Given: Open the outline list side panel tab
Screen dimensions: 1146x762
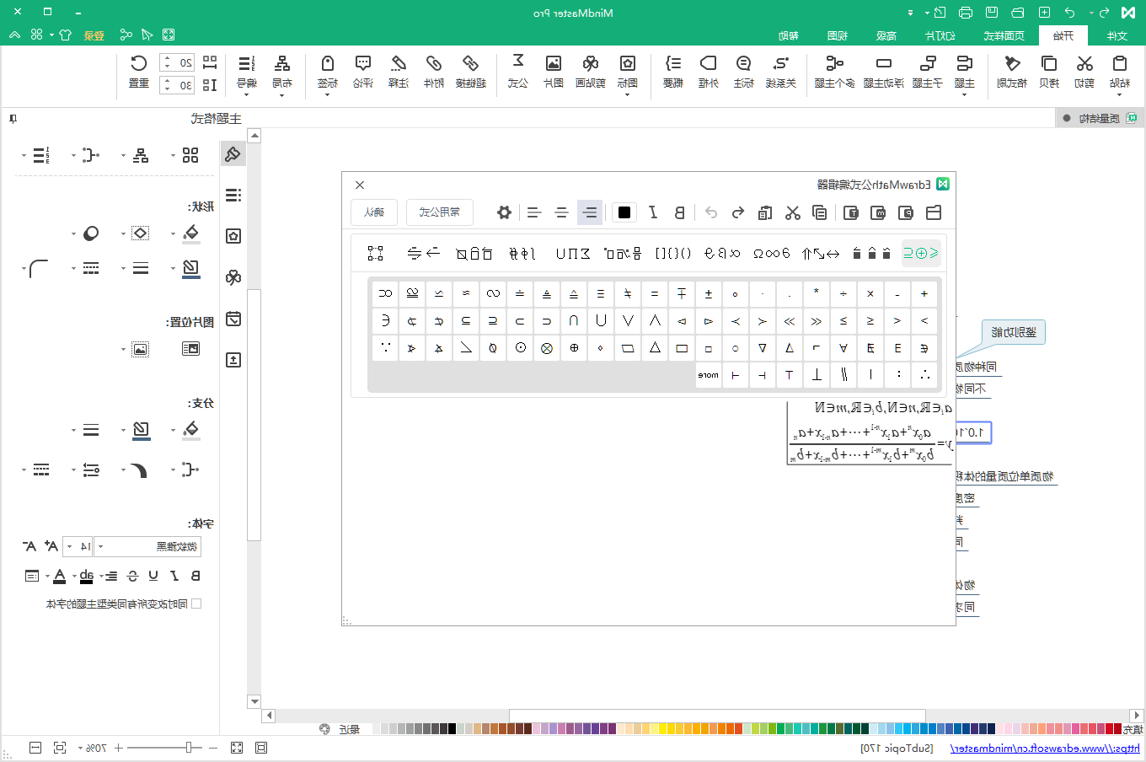Looking at the screenshot, I should click(x=233, y=195).
